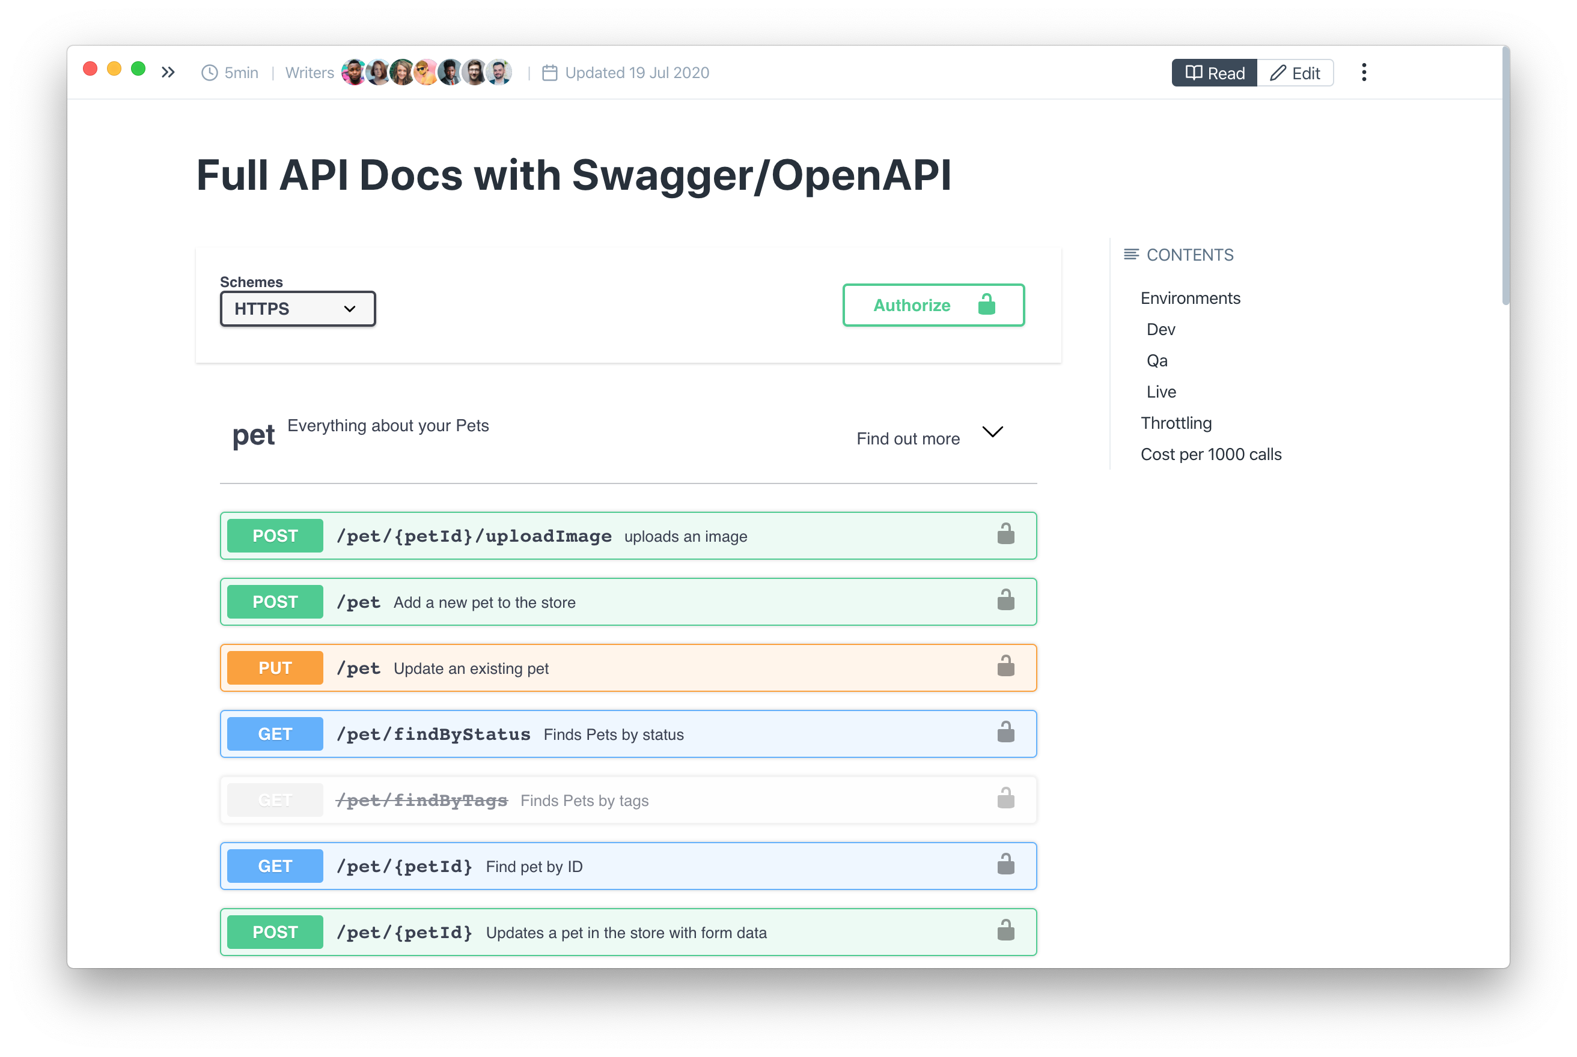The width and height of the screenshot is (1577, 1057).
Task: Click the green macOS maximize button
Action: coord(138,68)
